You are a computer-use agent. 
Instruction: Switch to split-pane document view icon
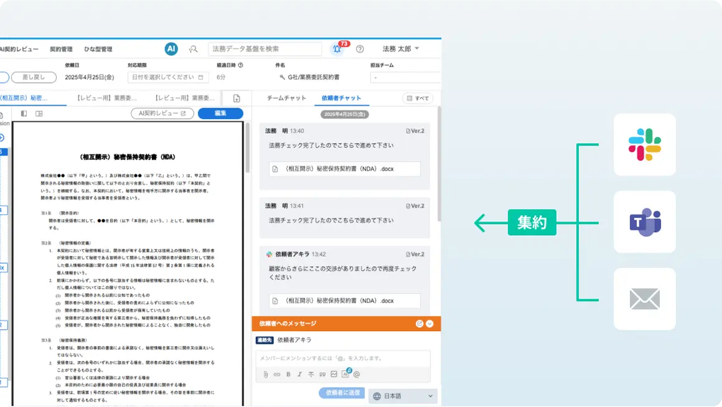(39, 113)
